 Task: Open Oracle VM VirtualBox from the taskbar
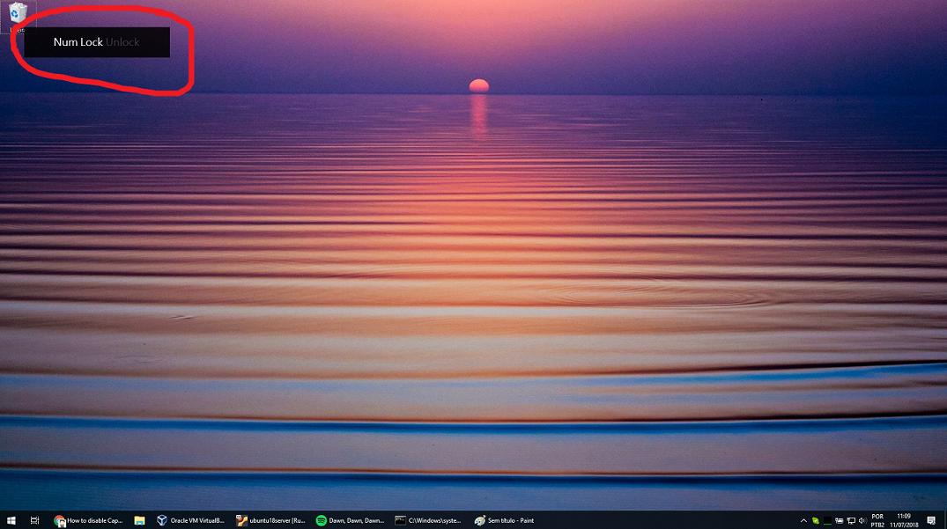coord(192,519)
